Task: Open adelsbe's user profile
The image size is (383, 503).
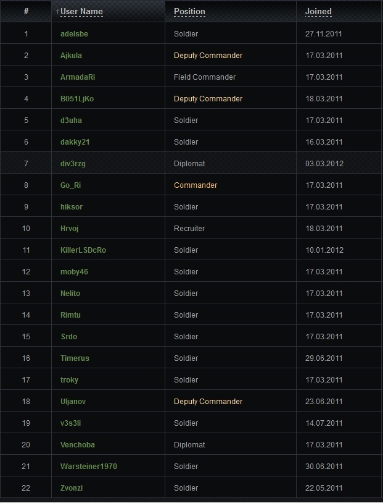Action: point(74,34)
